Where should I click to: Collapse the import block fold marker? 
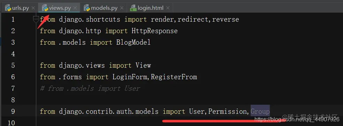tap(36, 20)
